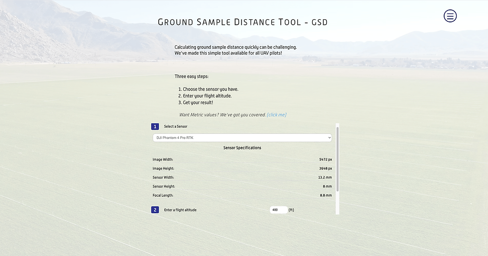The height and width of the screenshot is (256, 488).
Task: Click step text "Choose the sensor you have."
Action: pos(211,89)
